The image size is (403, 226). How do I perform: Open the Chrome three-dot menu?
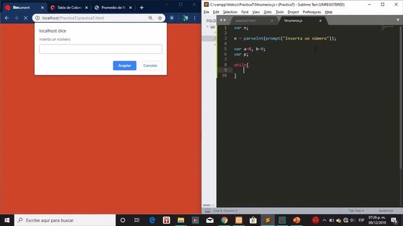195,18
